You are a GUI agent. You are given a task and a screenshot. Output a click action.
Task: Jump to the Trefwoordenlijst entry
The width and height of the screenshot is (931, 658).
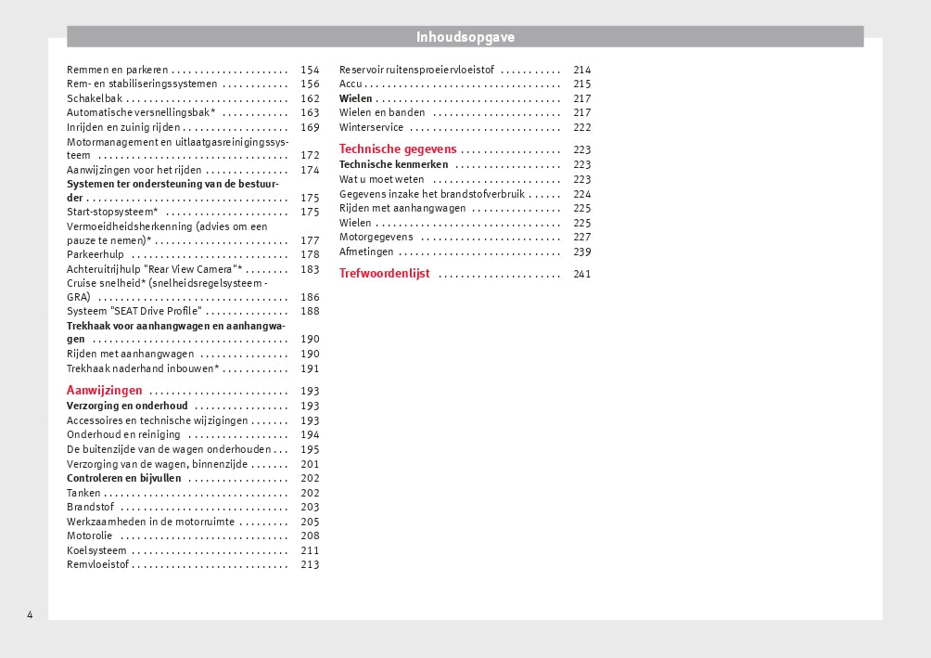[x=385, y=274]
